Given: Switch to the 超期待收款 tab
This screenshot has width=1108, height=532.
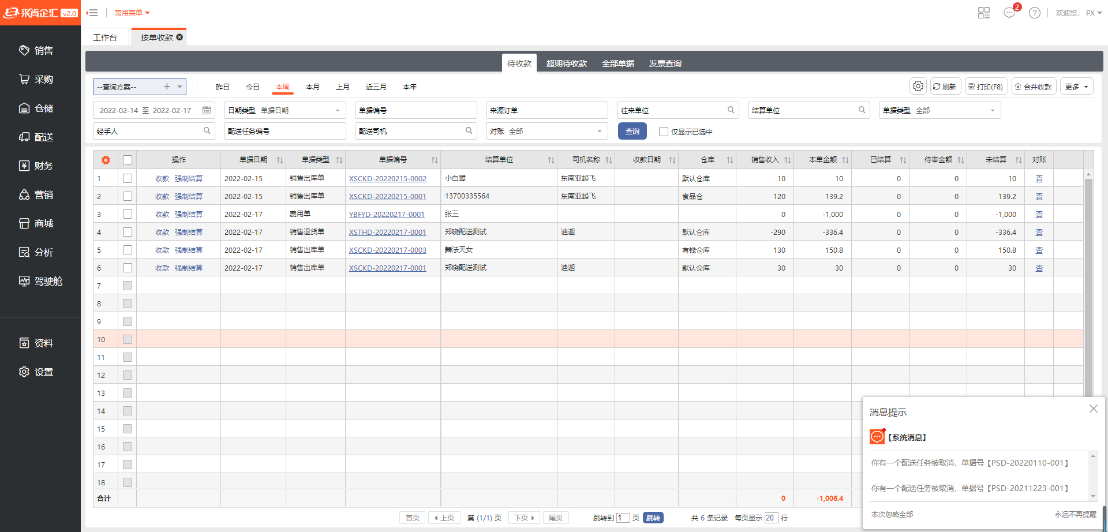Looking at the screenshot, I should tap(566, 63).
